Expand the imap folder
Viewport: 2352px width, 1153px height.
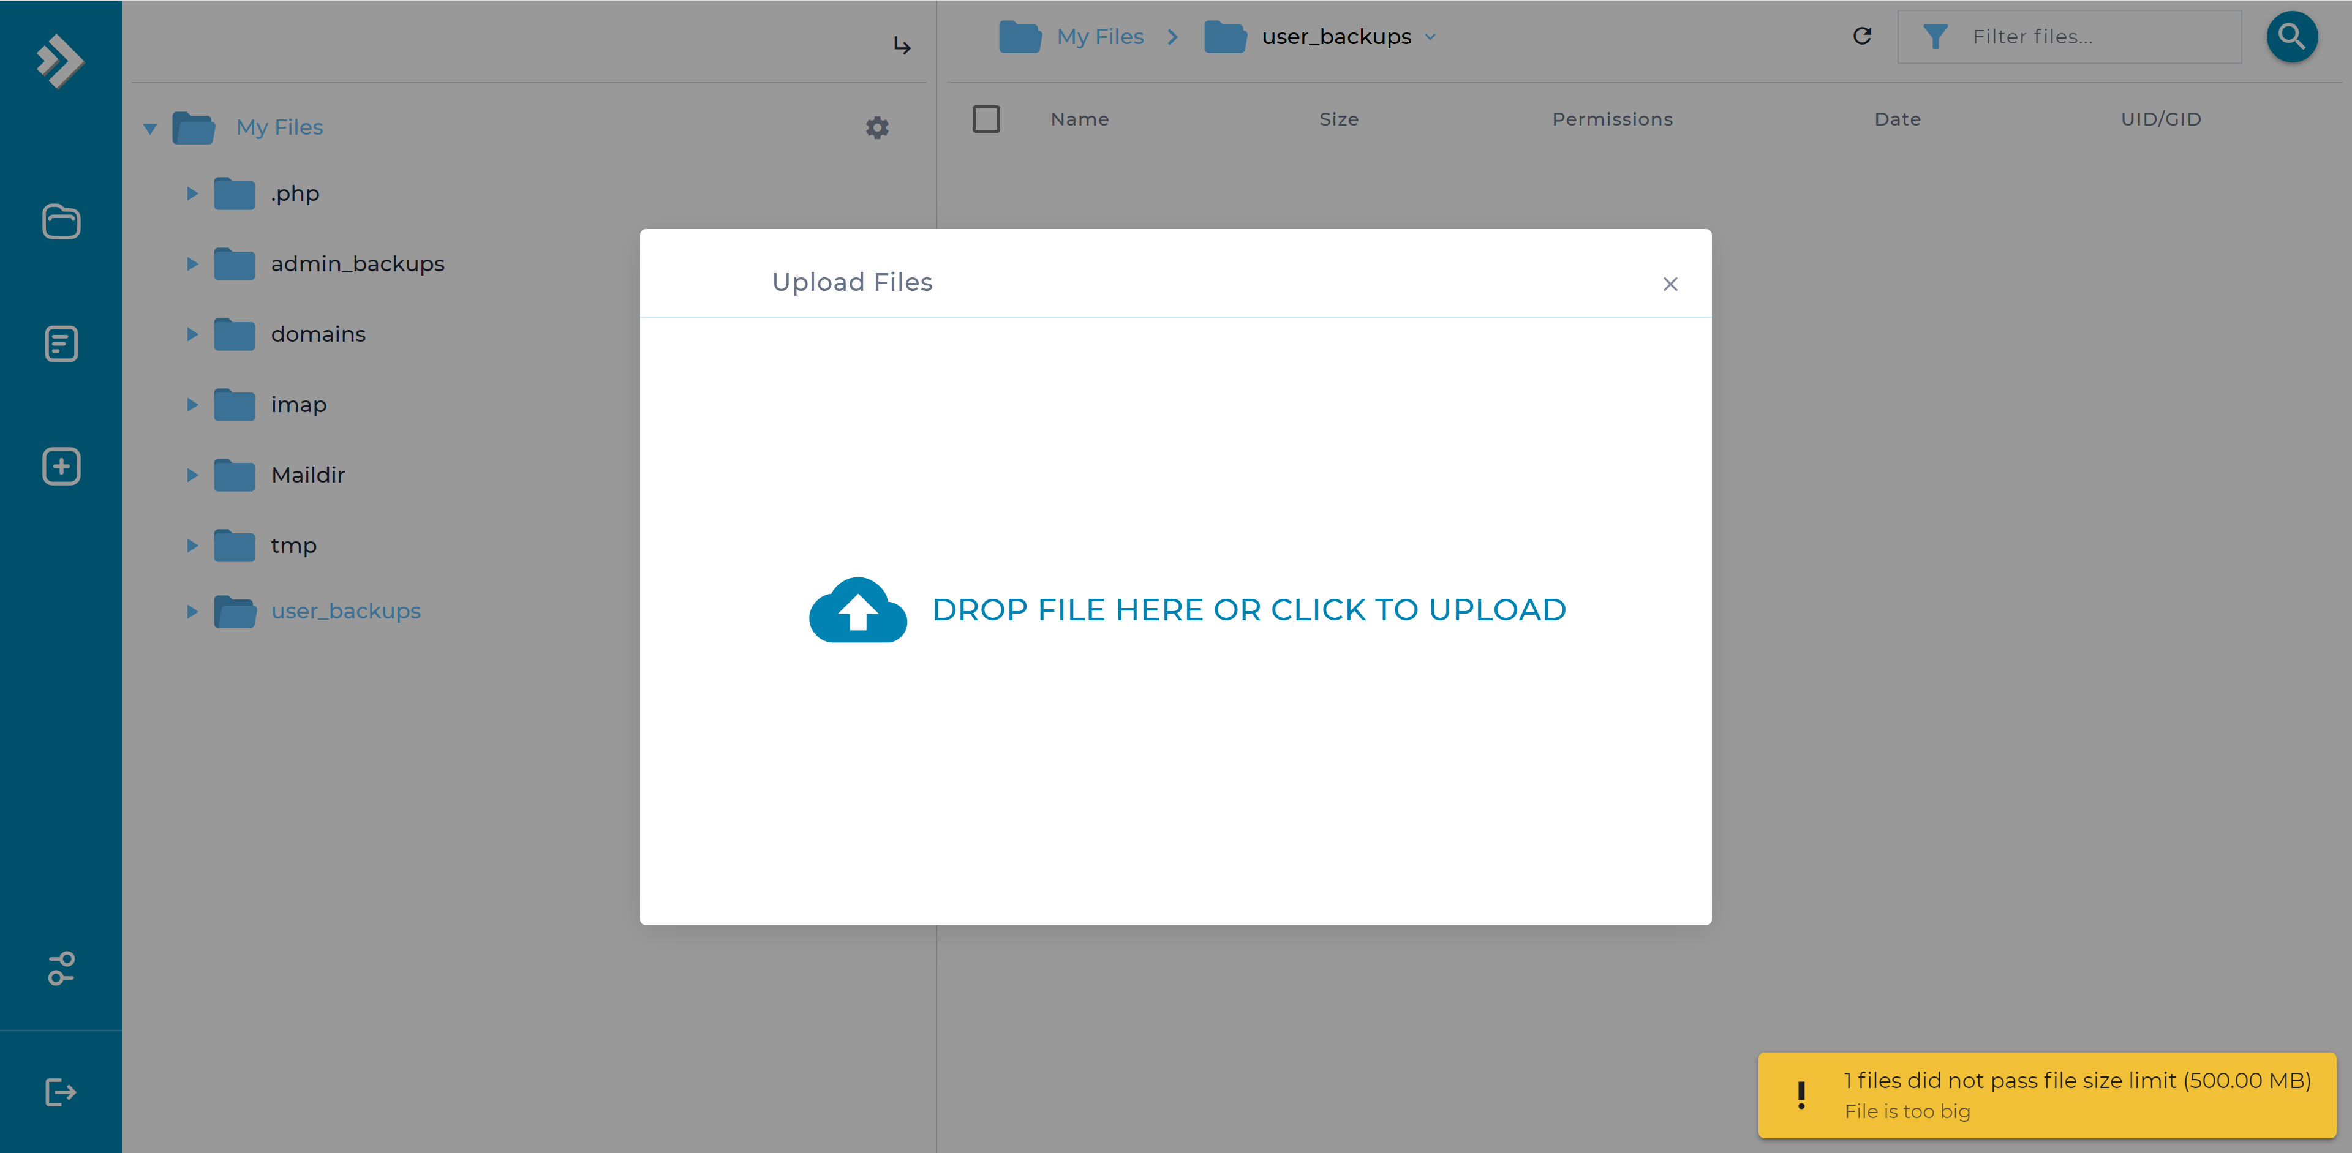pyautogui.click(x=192, y=404)
